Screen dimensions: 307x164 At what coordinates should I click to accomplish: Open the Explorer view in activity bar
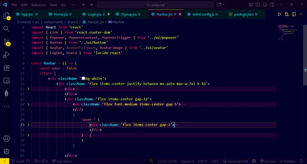click(x=6, y=16)
